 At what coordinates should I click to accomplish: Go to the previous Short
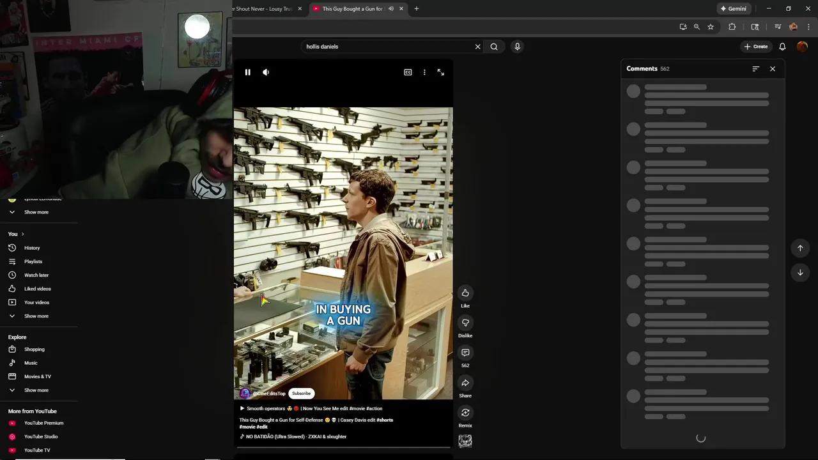tap(800, 248)
